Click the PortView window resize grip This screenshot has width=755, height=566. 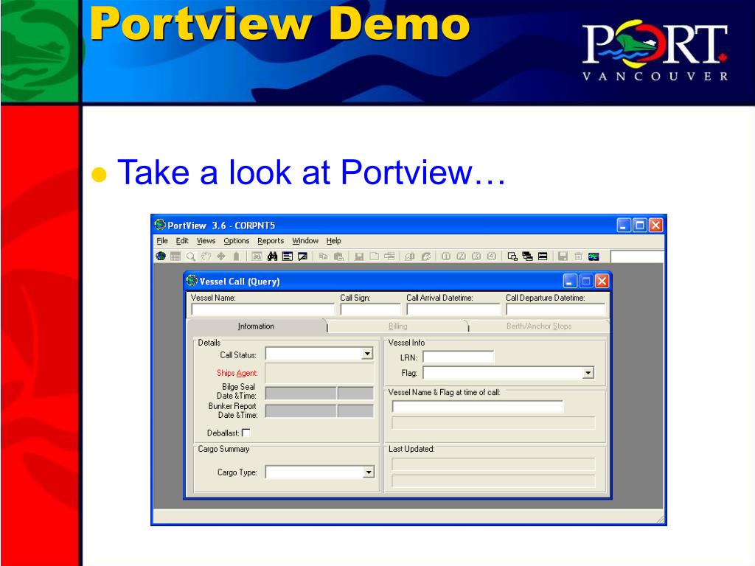point(660,520)
